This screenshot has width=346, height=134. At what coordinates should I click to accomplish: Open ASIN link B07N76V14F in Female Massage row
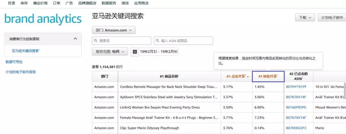pos(296,118)
